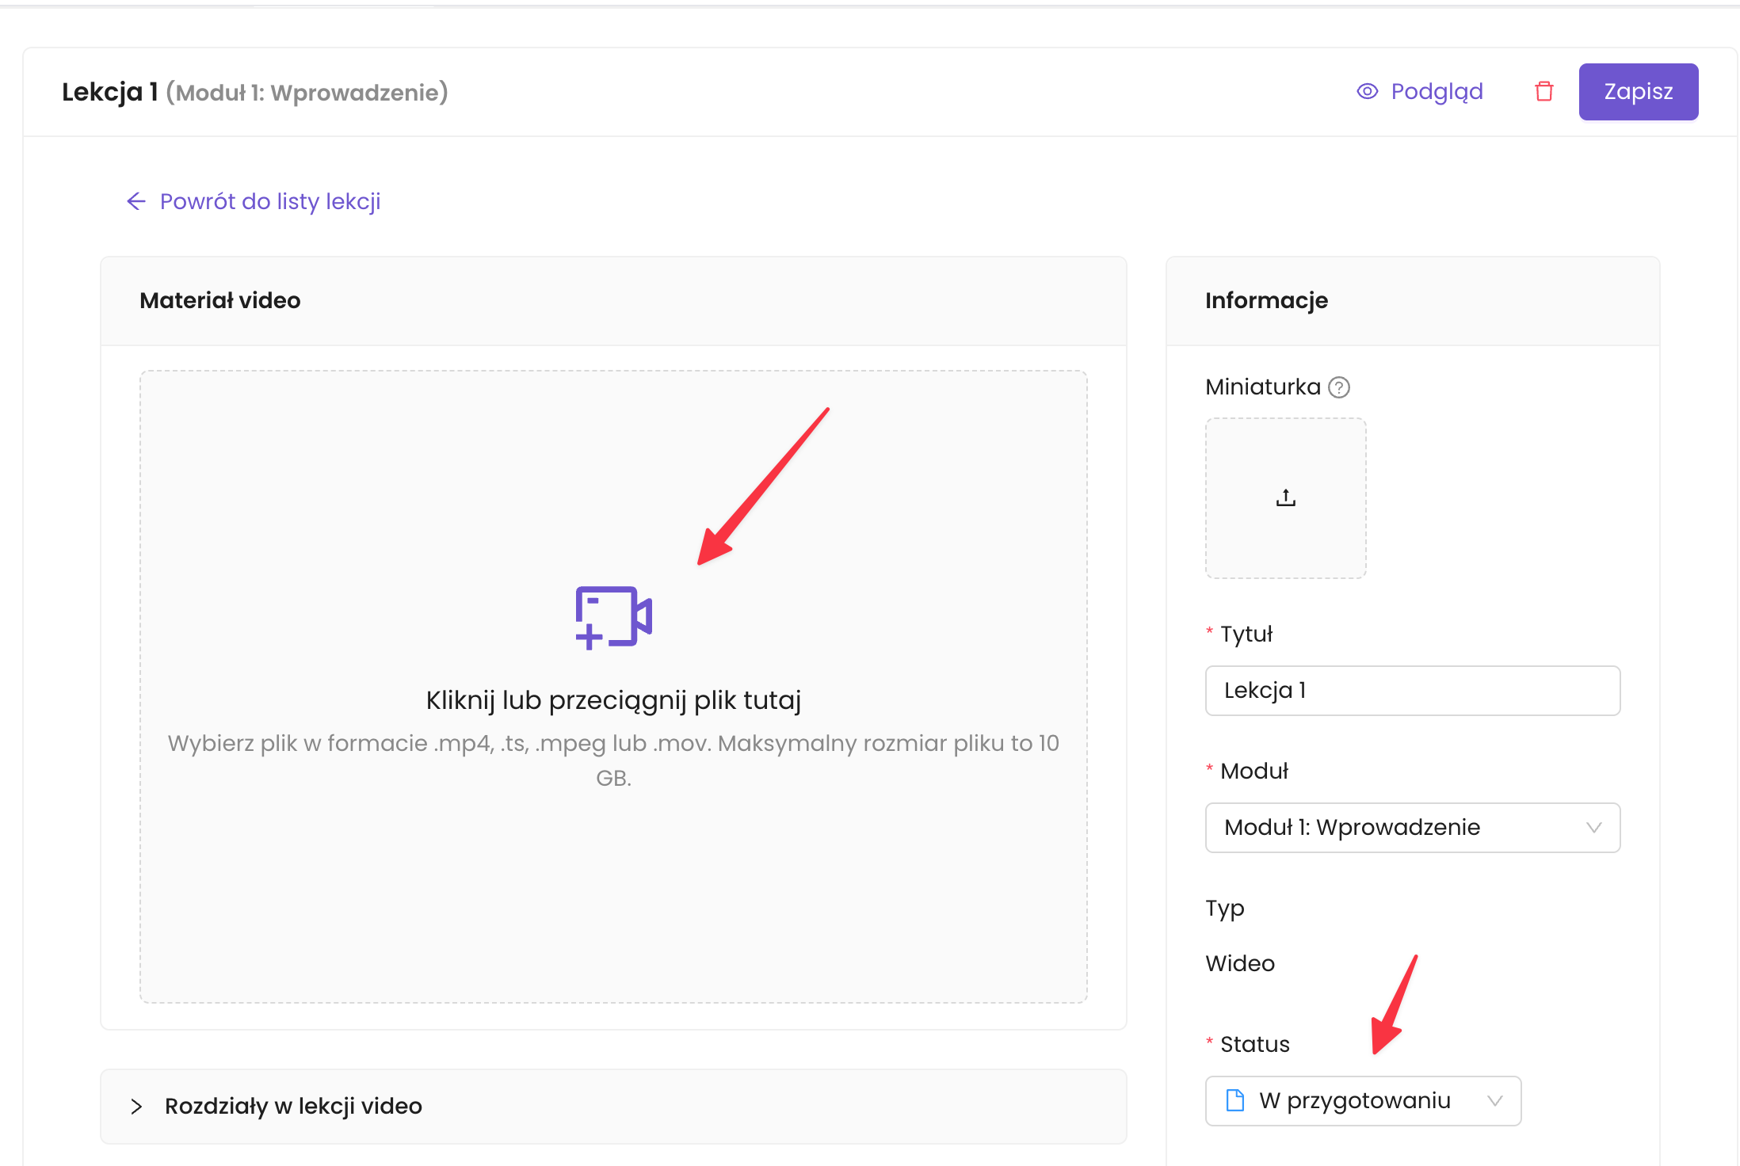Click the upload icon in Miniaturka box
Screen dimensions: 1740x1166
click(1285, 497)
